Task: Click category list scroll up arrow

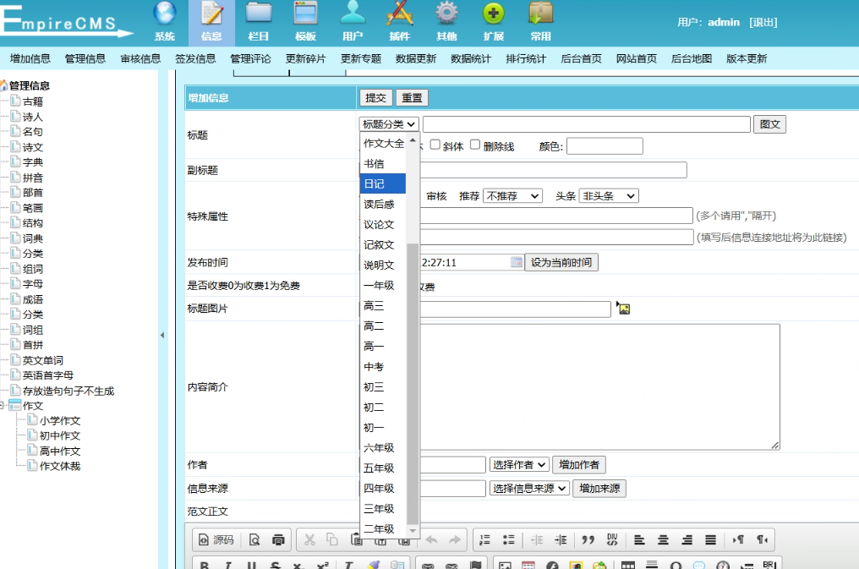Action: [x=413, y=140]
